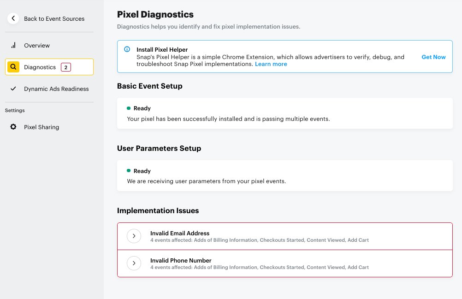Open the Learn more link
The image size is (462, 299).
pyautogui.click(x=271, y=64)
